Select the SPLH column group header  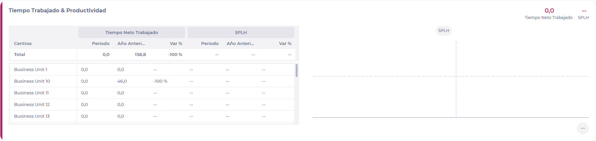[241, 32]
